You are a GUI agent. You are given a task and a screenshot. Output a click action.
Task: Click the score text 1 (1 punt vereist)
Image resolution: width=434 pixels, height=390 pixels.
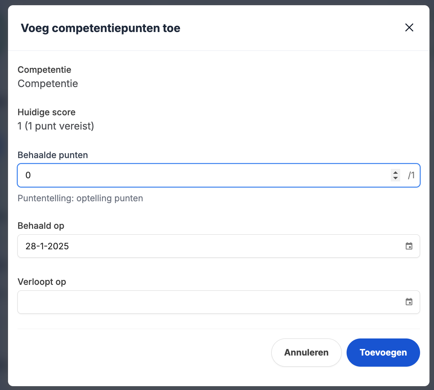56,126
